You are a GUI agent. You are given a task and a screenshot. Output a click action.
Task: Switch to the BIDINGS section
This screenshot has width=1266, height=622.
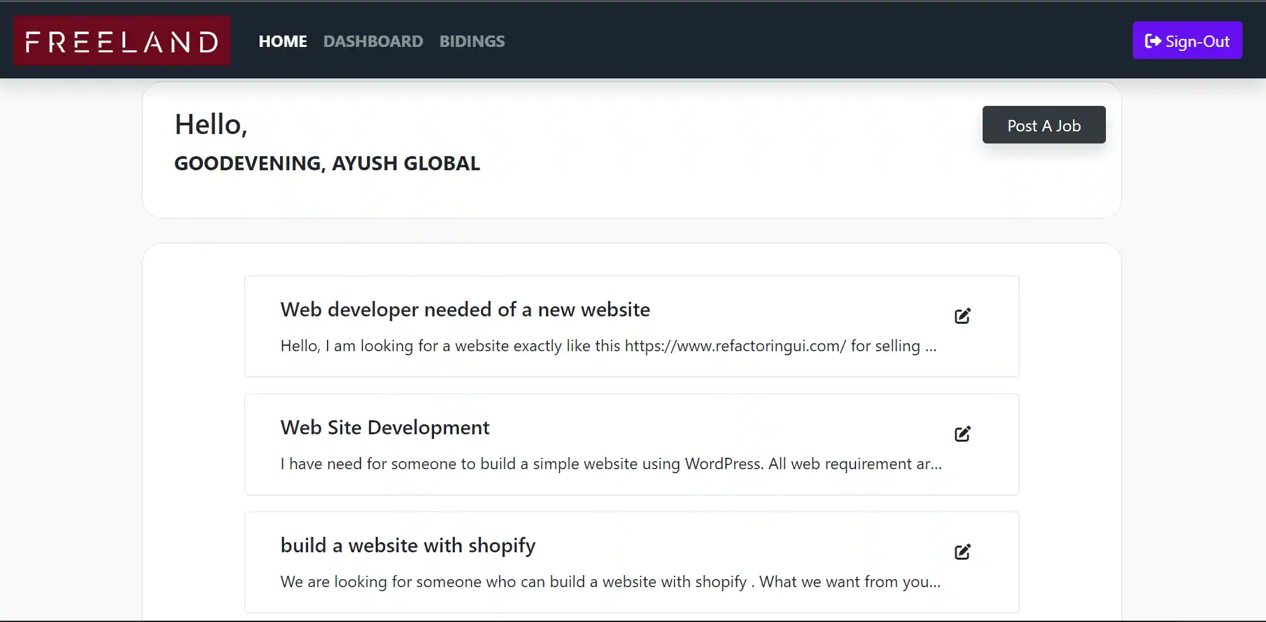(x=472, y=42)
